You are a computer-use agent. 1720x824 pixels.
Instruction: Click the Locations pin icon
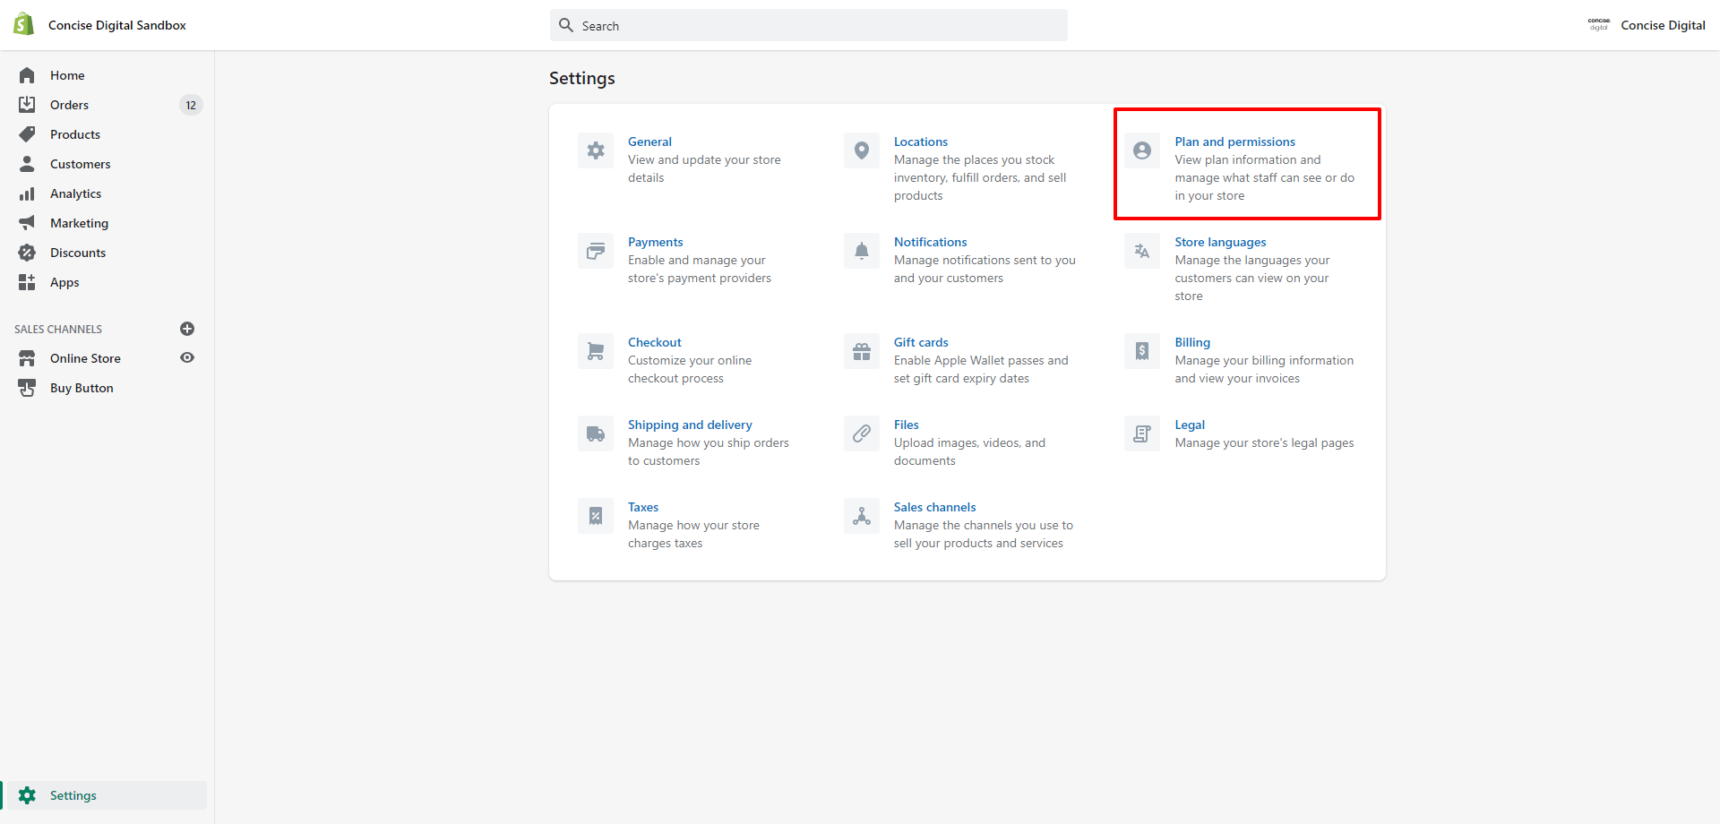click(x=861, y=150)
